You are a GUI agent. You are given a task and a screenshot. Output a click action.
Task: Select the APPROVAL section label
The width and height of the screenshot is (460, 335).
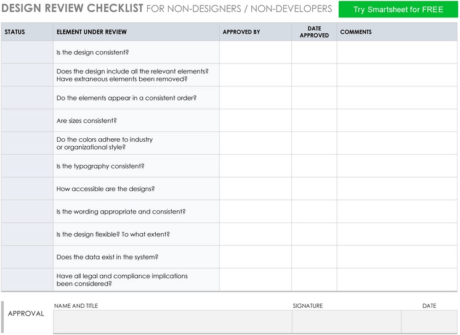click(26, 313)
